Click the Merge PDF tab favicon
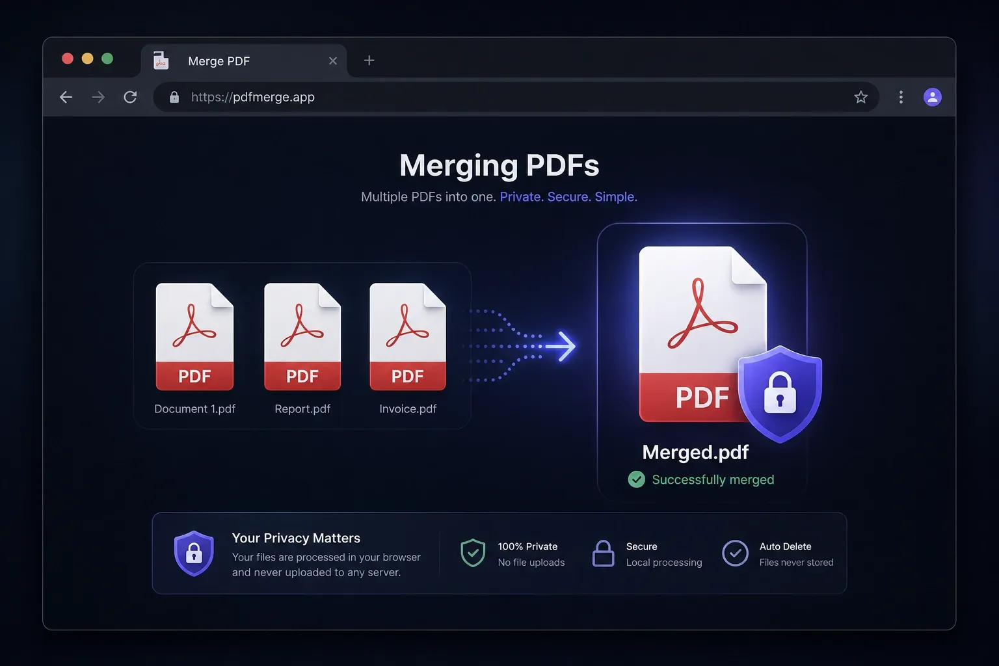999x666 pixels. [x=161, y=60]
